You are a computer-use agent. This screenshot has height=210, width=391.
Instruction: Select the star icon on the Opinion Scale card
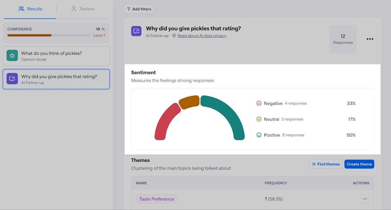pyautogui.click(x=12, y=56)
